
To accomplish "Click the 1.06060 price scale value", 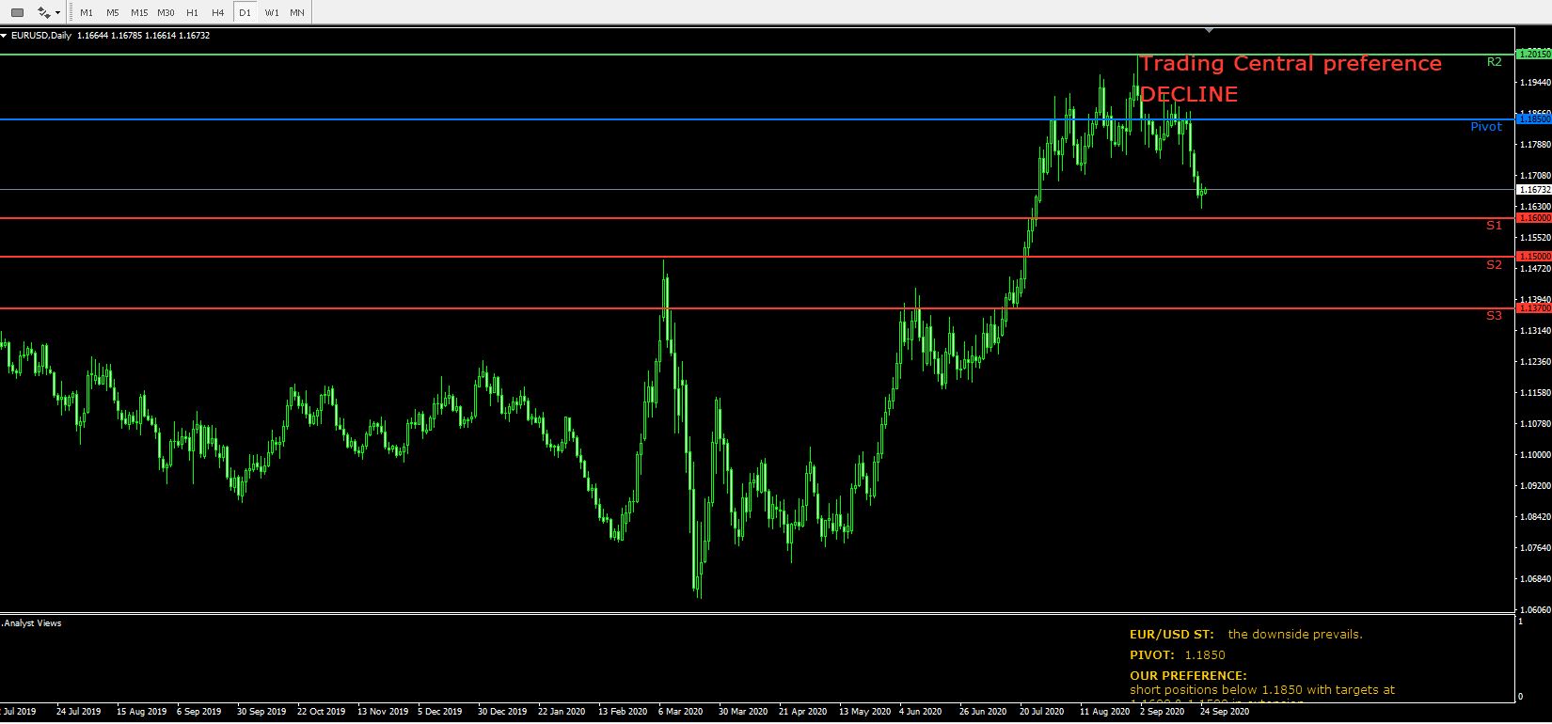I will [x=1534, y=609].
